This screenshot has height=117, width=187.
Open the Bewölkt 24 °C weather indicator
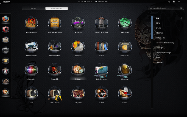(x=102, y=2)
